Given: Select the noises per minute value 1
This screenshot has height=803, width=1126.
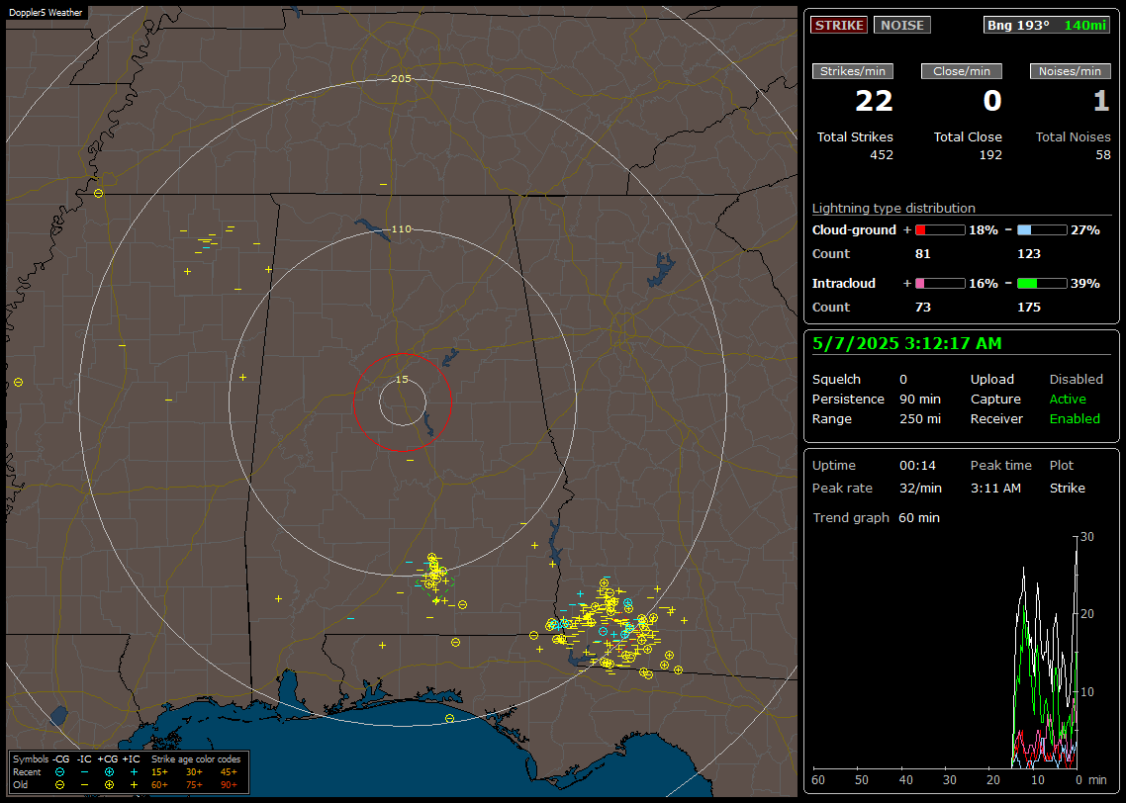Looking at the screenshot, I should pyautogui.click(x=1101, y=101).
